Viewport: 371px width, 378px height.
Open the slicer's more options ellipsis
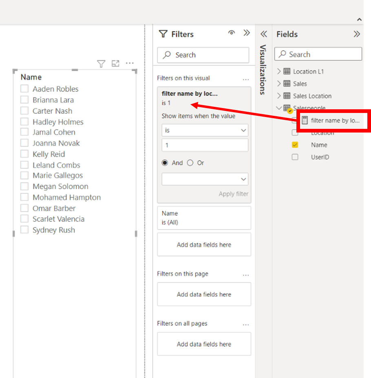pos(130,63)
